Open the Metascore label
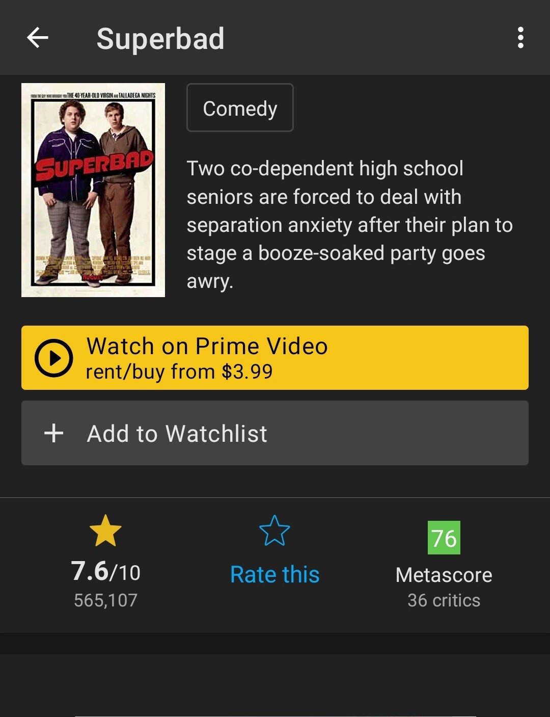 (444, 575)
